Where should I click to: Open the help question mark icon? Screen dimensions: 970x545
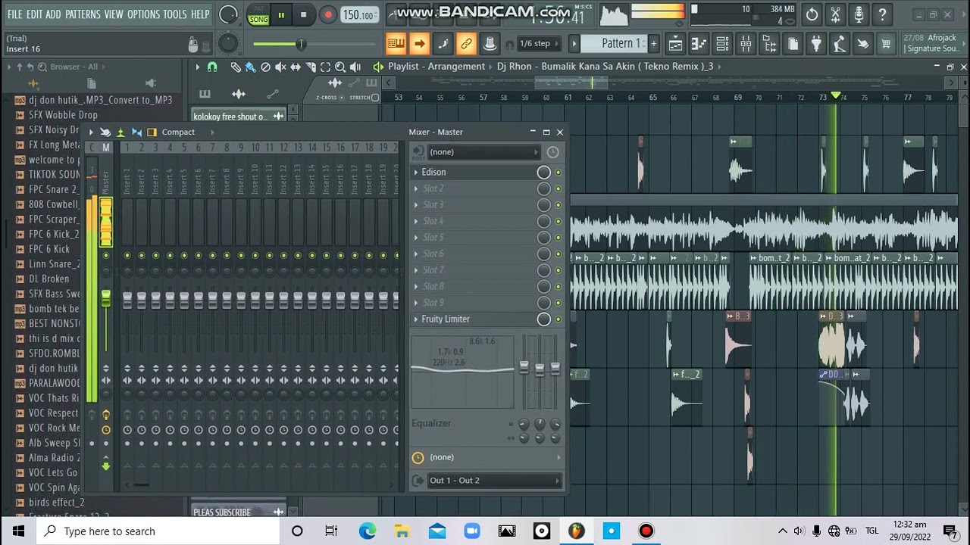coord(882,14)
